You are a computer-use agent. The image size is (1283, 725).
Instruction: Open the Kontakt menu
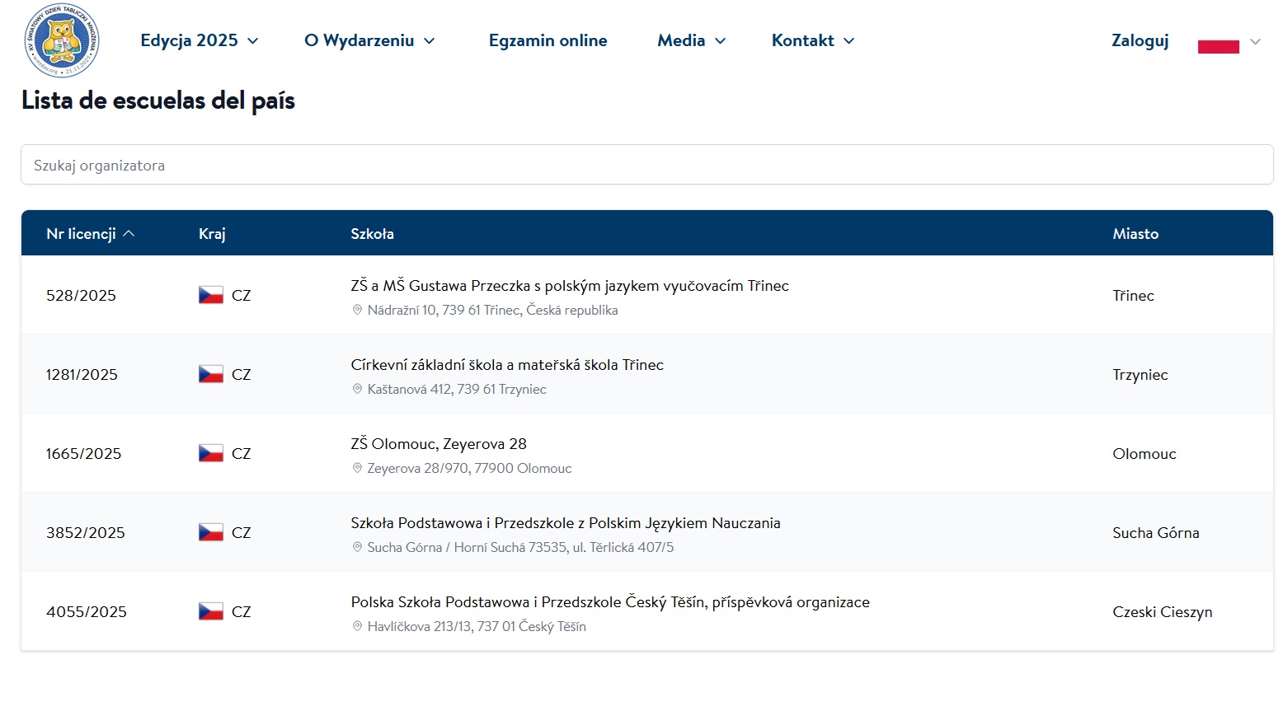coord(812,40)
